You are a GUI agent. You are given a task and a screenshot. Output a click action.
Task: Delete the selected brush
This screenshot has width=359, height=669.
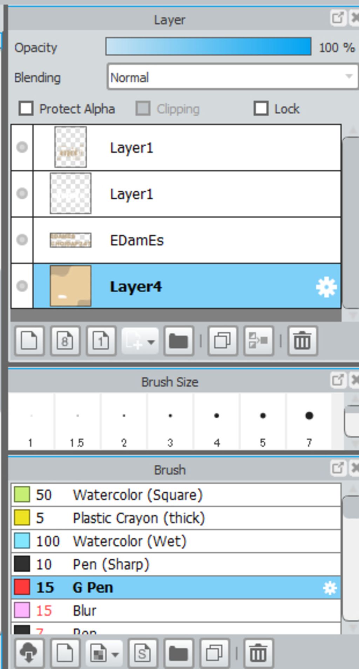click(258, 653)
